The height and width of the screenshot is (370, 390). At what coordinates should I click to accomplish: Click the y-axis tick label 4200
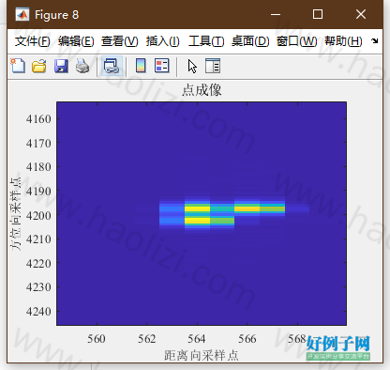38,215
